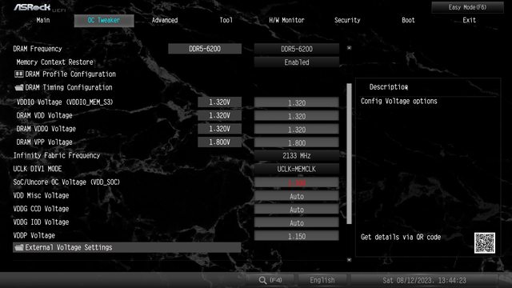Click the scroll up arrow above scrollbar
This screenshot has height=288, width=512.
point(349,48)
